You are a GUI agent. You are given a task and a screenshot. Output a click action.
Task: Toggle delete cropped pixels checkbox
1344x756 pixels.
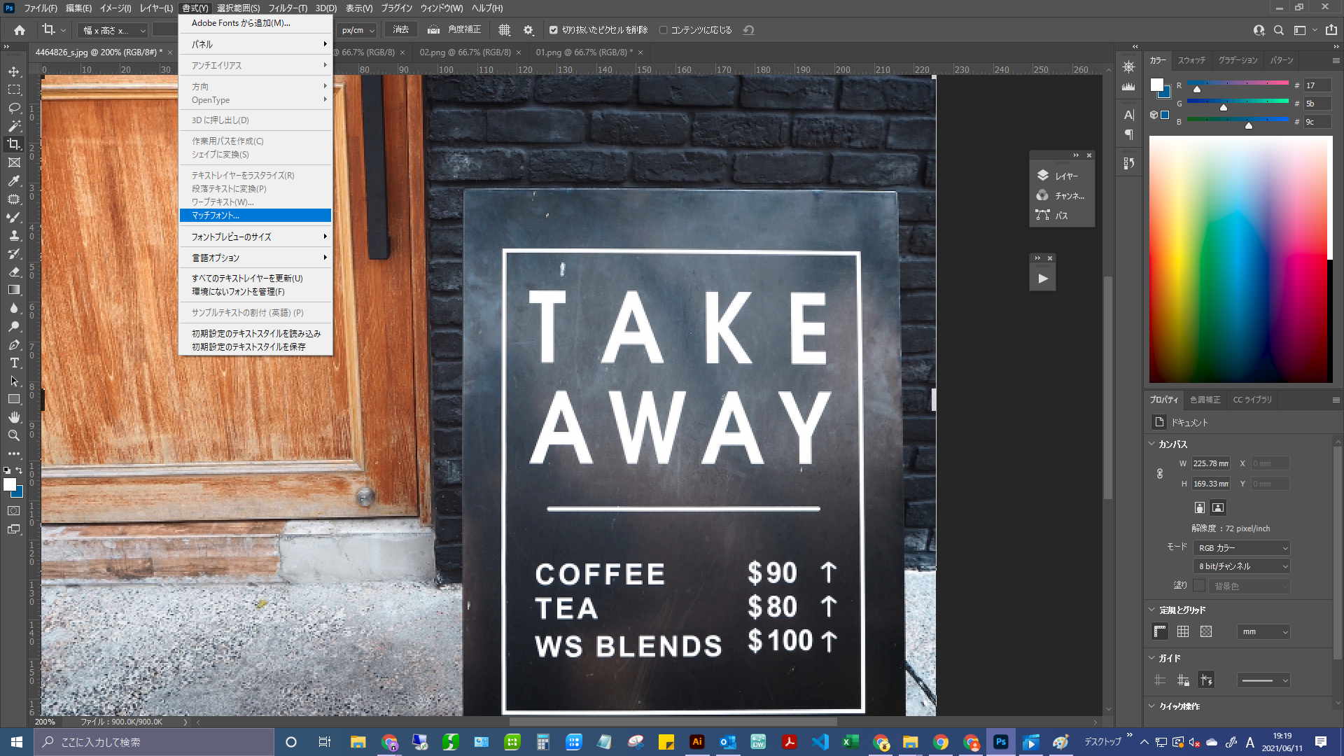(554, 30)
